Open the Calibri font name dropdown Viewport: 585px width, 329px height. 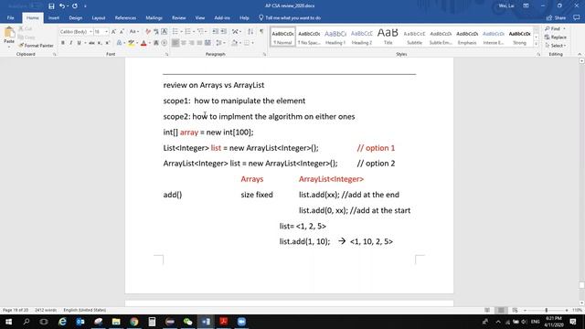tap(90, 32)
